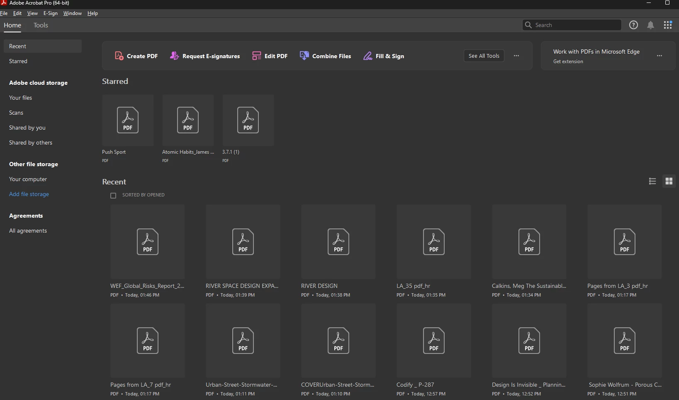Switch to the Tools tab

pos(41,25)
